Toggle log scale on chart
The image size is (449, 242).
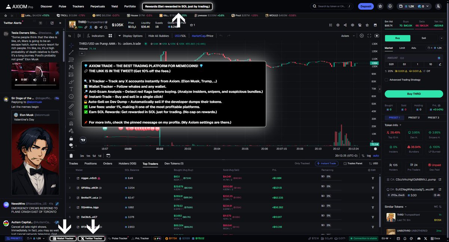pos(369,155)
